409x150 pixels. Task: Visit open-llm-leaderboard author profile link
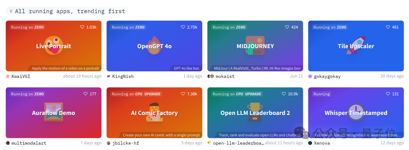pyautogui.click(x=239, y=143)
